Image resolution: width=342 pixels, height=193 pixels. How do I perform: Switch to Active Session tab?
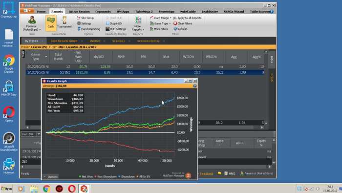[x=79, y=12]
